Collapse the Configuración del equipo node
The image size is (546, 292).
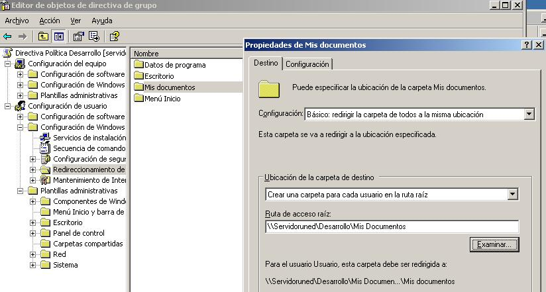coord(8,64)
